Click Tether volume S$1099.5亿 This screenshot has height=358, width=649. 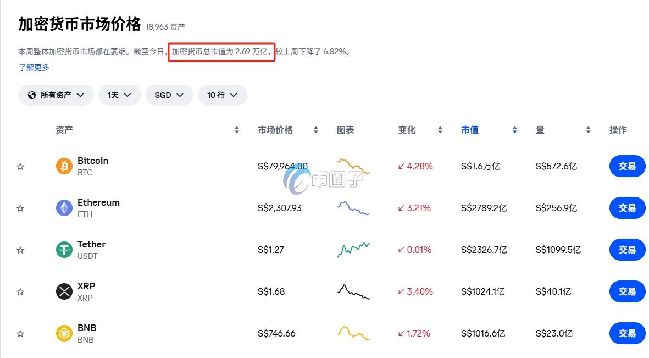[x=558, y=250]
